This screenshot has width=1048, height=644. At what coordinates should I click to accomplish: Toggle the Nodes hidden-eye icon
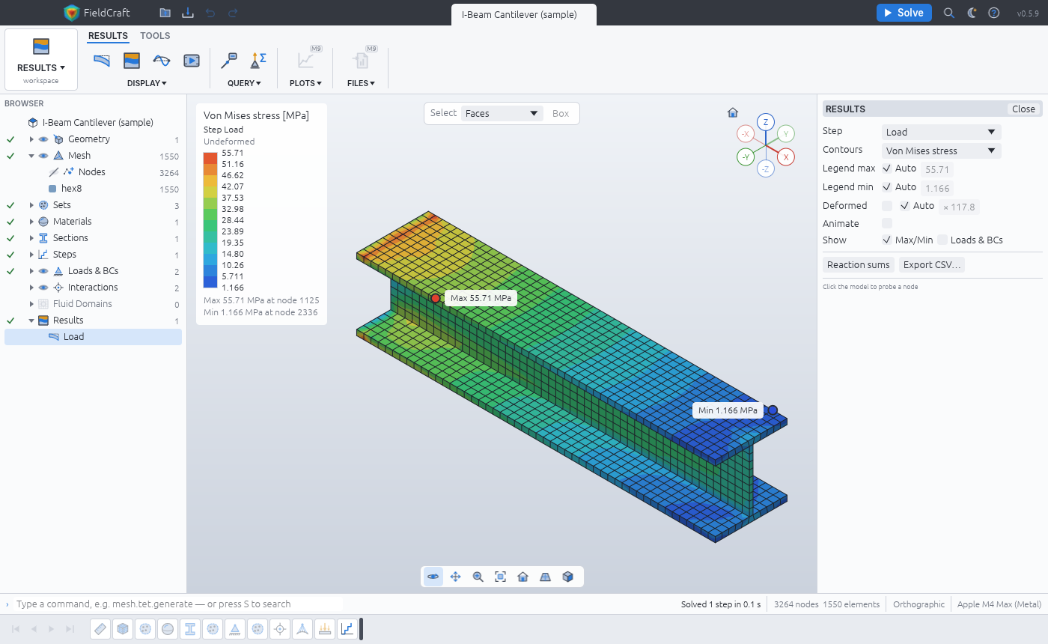pyautogui.click(x=54, y=172)
